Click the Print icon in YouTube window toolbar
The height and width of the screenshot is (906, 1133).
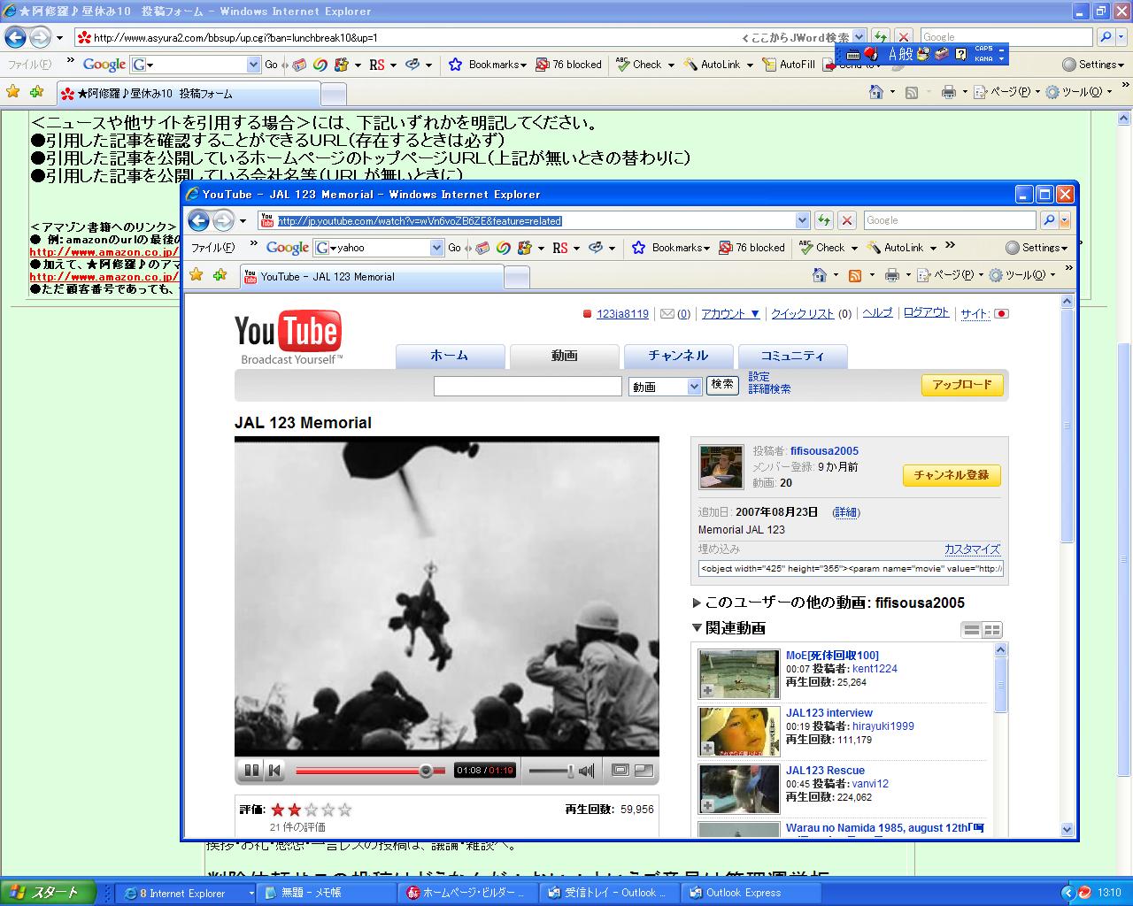[x=891, y=275]
